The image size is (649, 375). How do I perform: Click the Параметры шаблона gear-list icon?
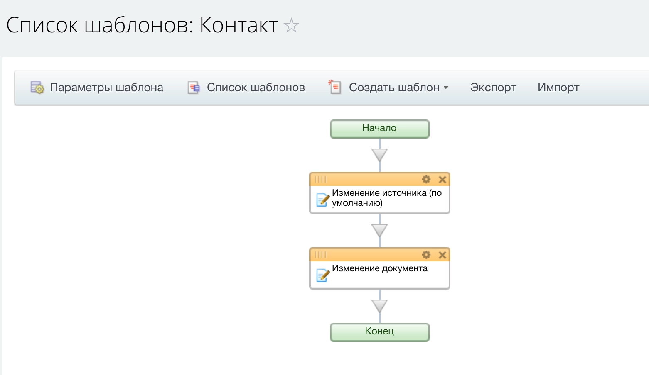[37, 88]
